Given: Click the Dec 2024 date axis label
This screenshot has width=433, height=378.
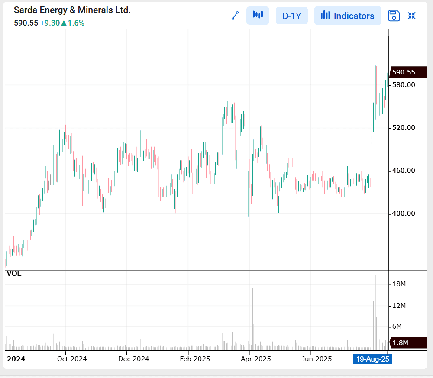Looking at the screenshot, I should pyautogui.click(x=133, y=359).
